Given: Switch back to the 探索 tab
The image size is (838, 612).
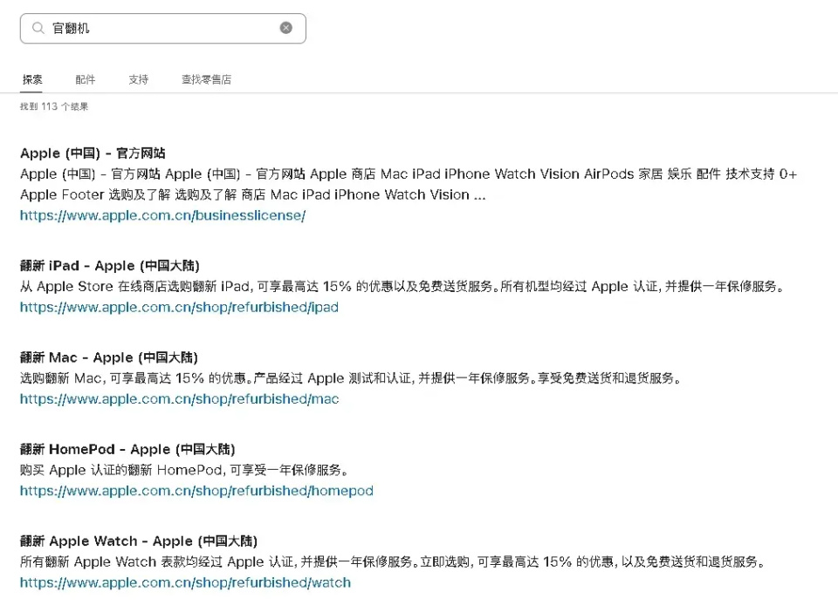Looking at the screenshot, I should (x=31, y=79).
